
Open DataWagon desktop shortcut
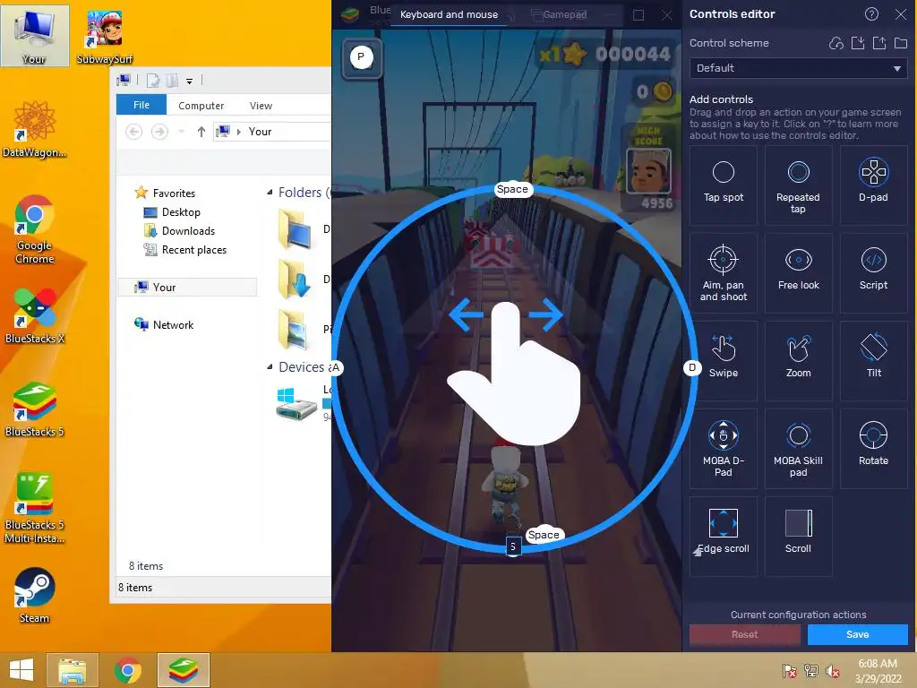pos(35,129)
